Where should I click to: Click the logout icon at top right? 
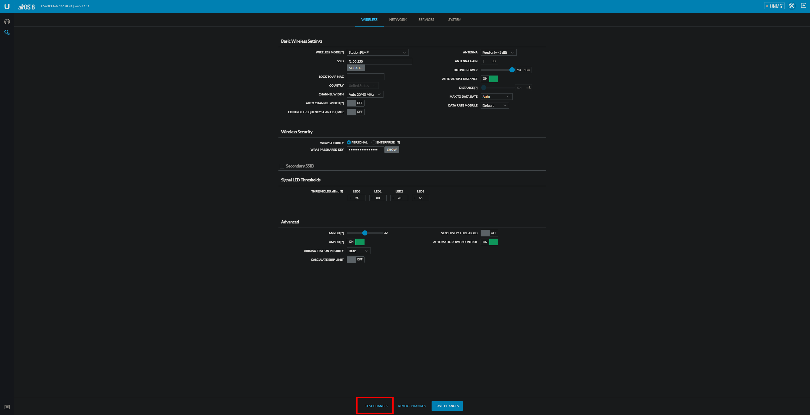pos(803,6)
